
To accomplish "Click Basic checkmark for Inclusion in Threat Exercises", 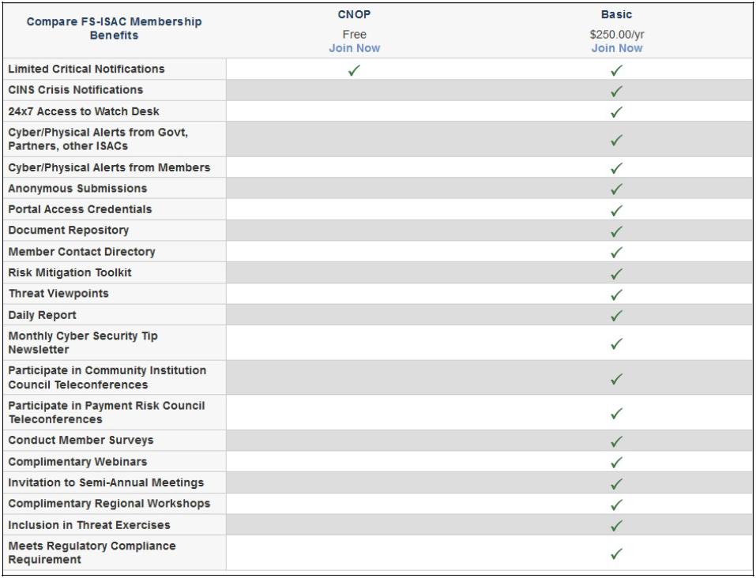I will [617, 525].
